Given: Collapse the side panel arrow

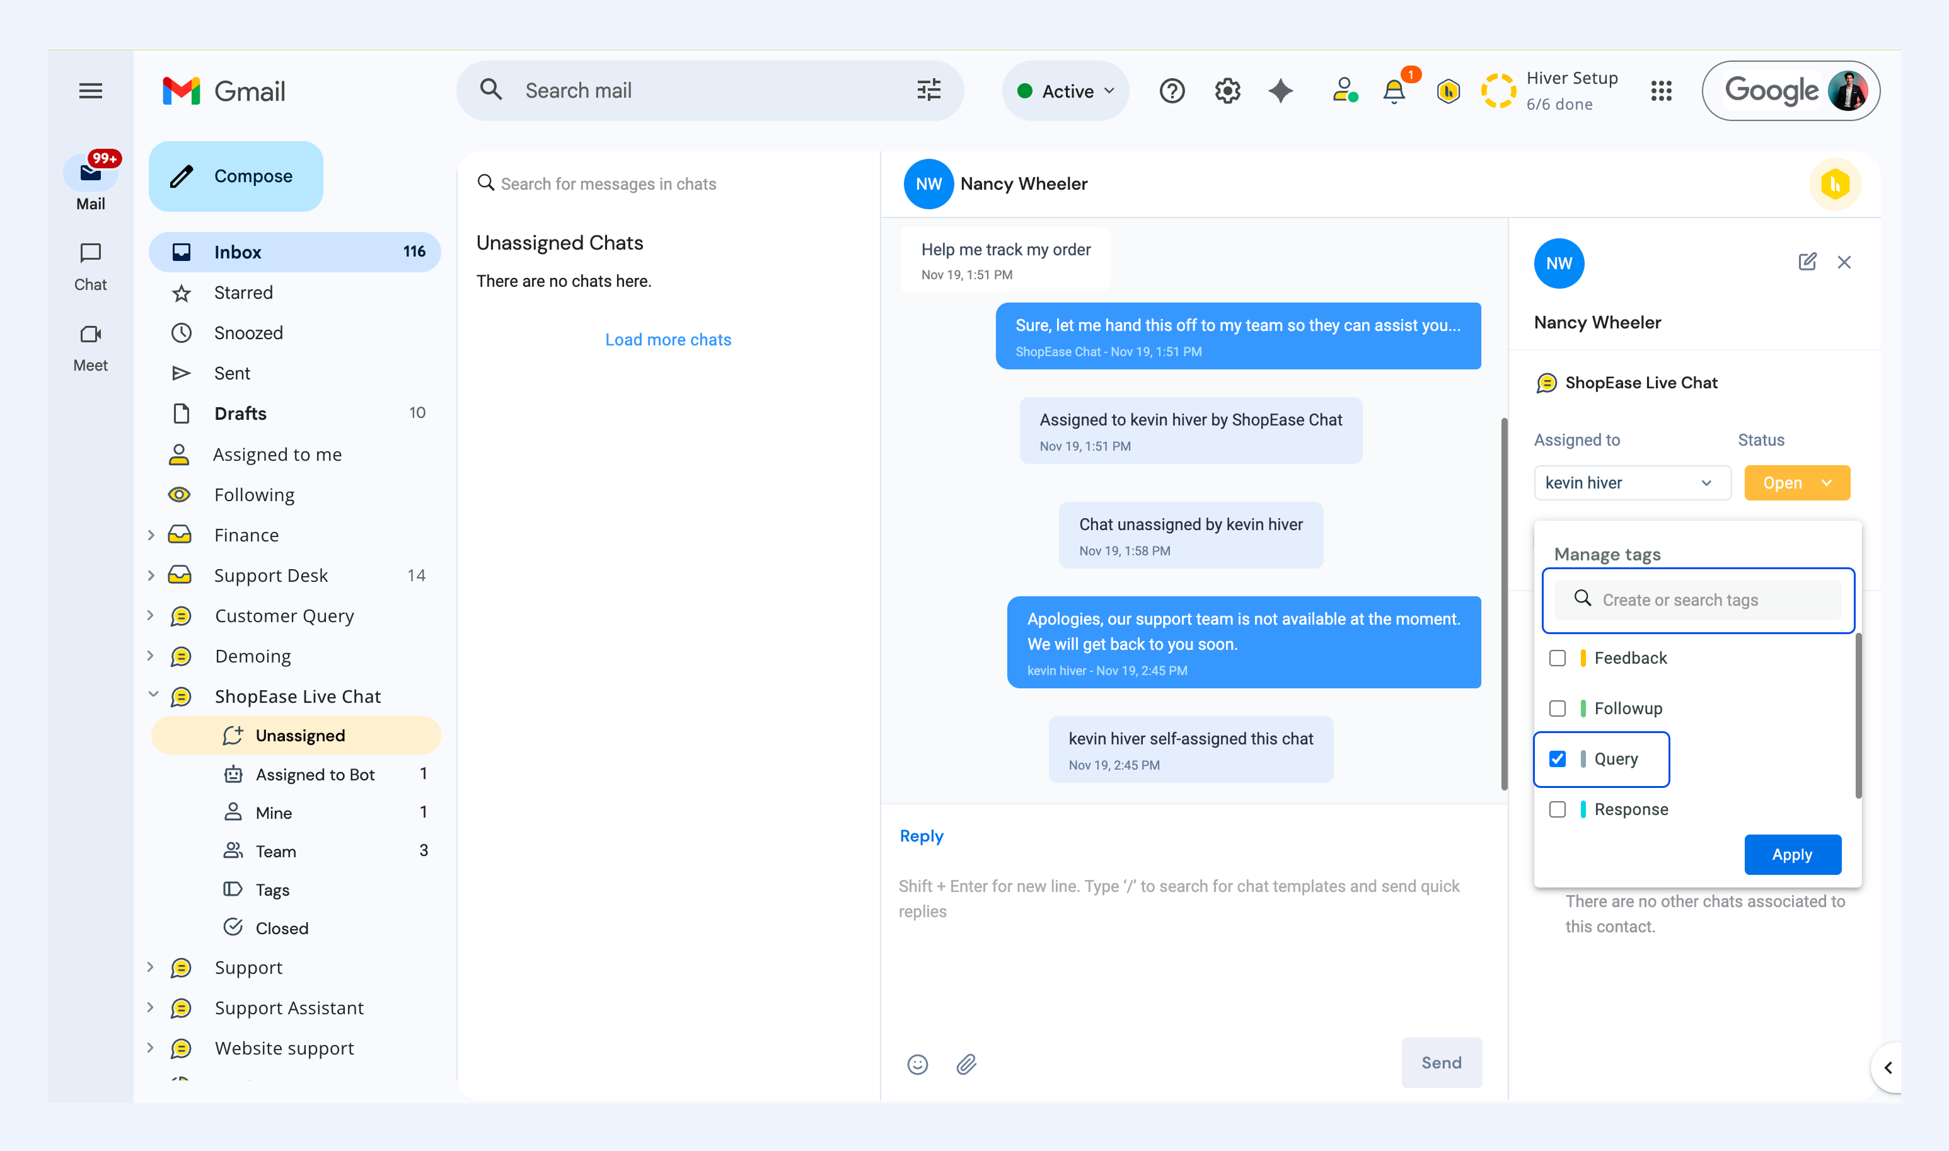Looking at the screenshot, I should pos(1888,1067).
